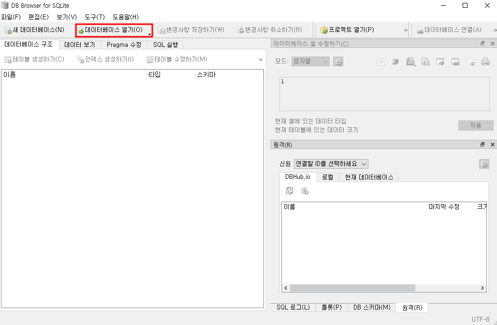Open the 도구(T) menu
Image resolution: width=497 pixels, height=325 pixels.
tap(95, 17)
